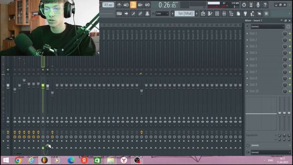
Task: Open the tempo tapper icon
Action: click(252, 13)
